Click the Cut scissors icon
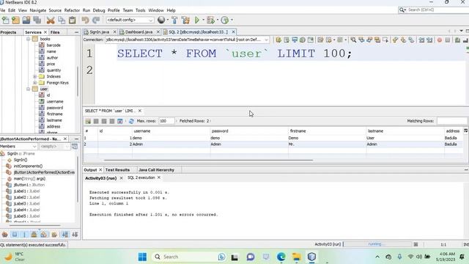Screen dimensions: 469x264 point(51,20)
